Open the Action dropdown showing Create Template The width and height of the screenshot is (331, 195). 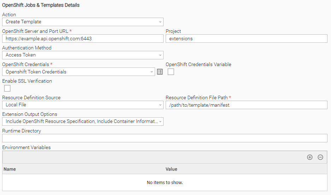83,22
